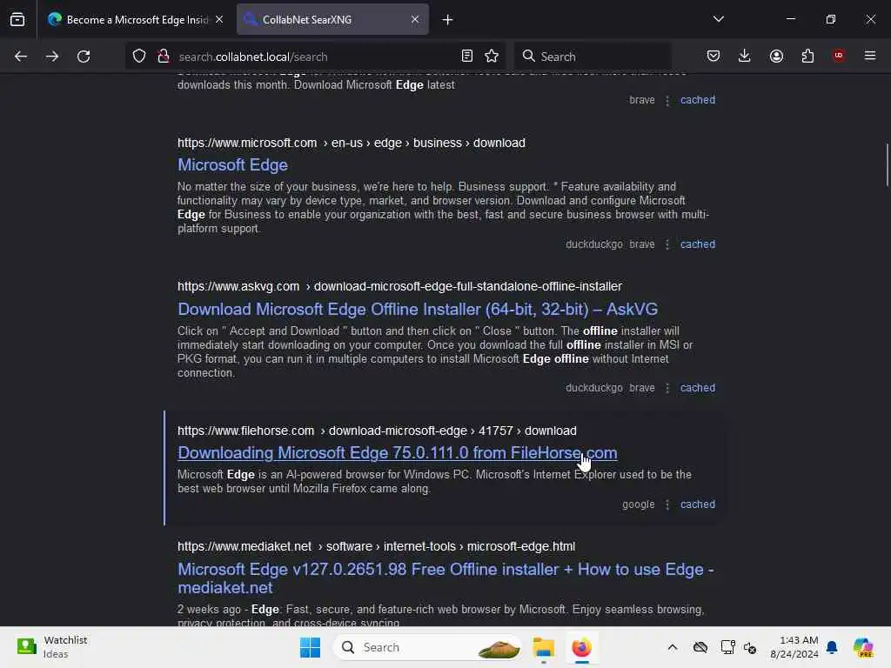This screenshot has height=668, width=891.
Task: Close the Microsoft Edge Insider tab
Action: click(219, 19)
